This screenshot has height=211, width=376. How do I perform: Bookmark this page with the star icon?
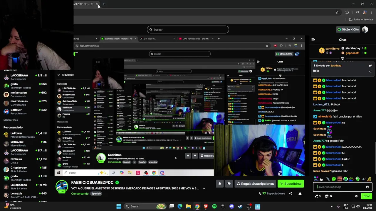(337, 12)
